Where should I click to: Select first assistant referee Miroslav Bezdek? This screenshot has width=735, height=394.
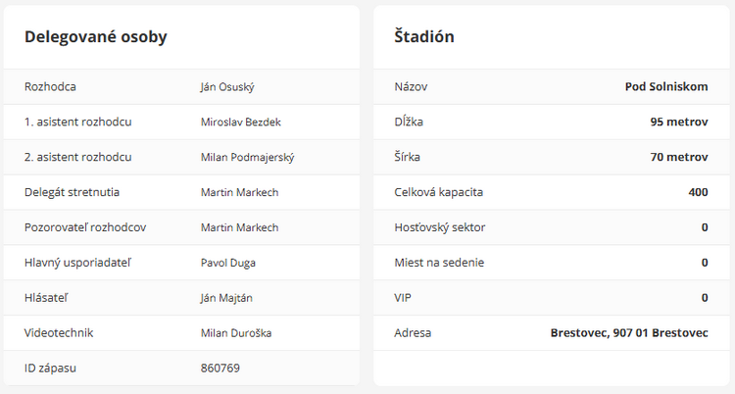coord(240,122)
